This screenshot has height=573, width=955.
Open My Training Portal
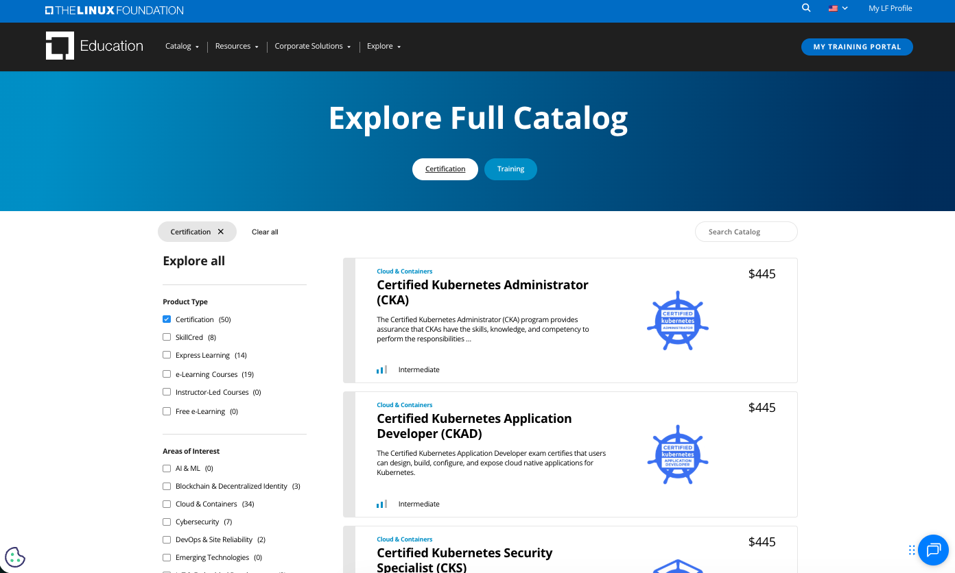coord(857,47)
